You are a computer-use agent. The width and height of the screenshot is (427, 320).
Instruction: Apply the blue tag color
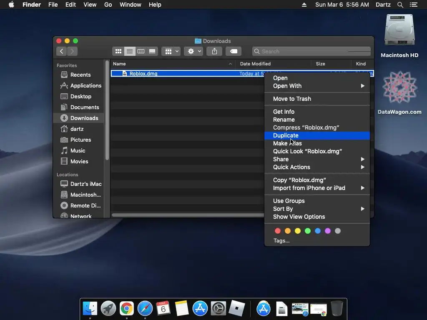tap(317, 231)
